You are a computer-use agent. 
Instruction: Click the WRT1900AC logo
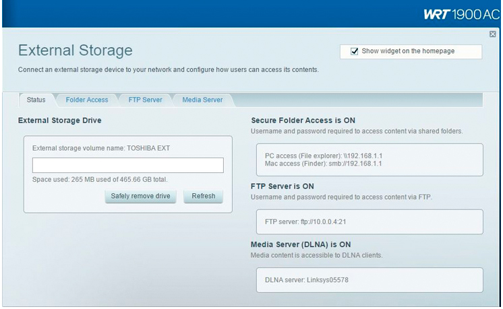461,13
